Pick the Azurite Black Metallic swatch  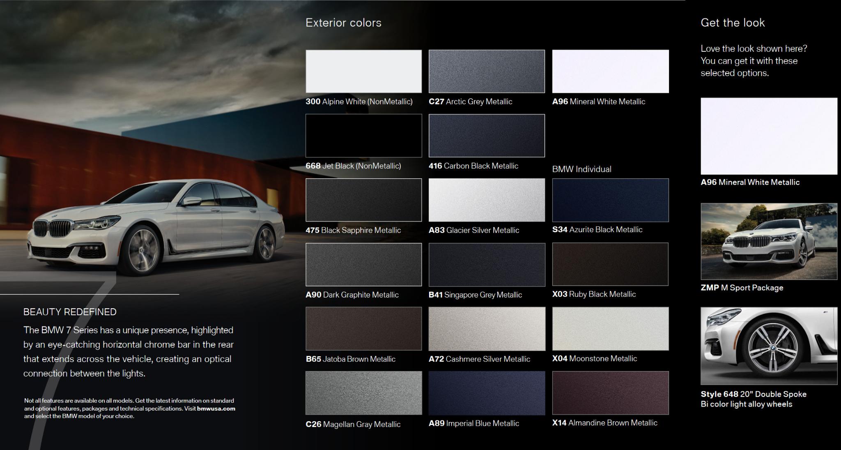(610, 200)
